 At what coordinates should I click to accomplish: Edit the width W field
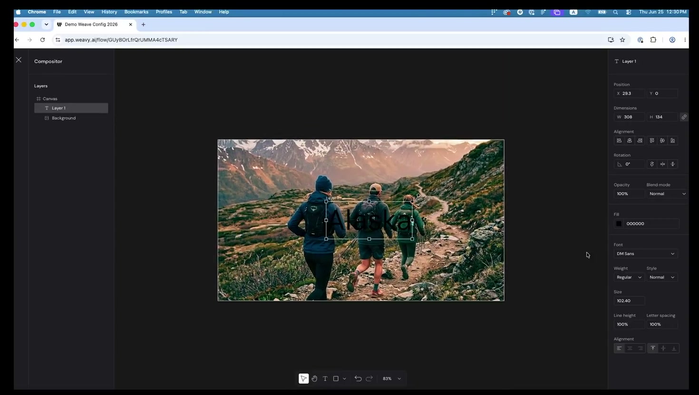tap(629, 117)
